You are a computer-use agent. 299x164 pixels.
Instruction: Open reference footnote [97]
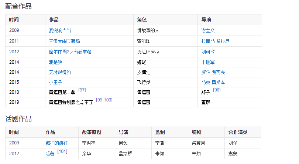point(82,90)
